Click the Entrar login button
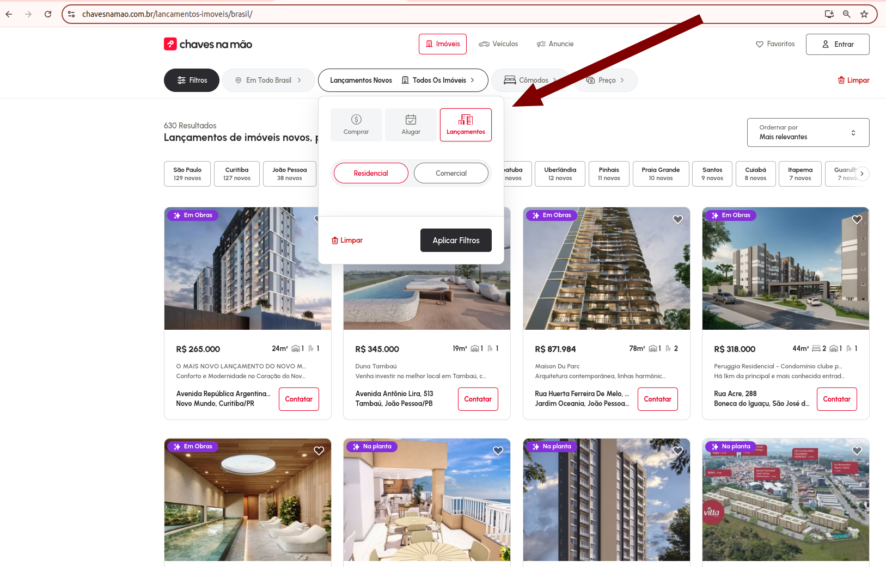This screenshot has width=886, height=567. click(838, 45)
